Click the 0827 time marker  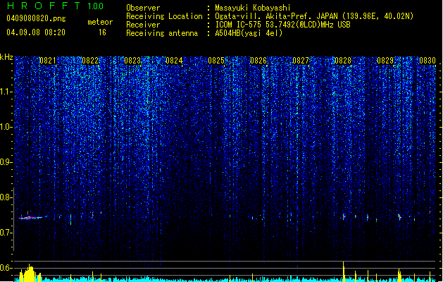click(301, 60)
